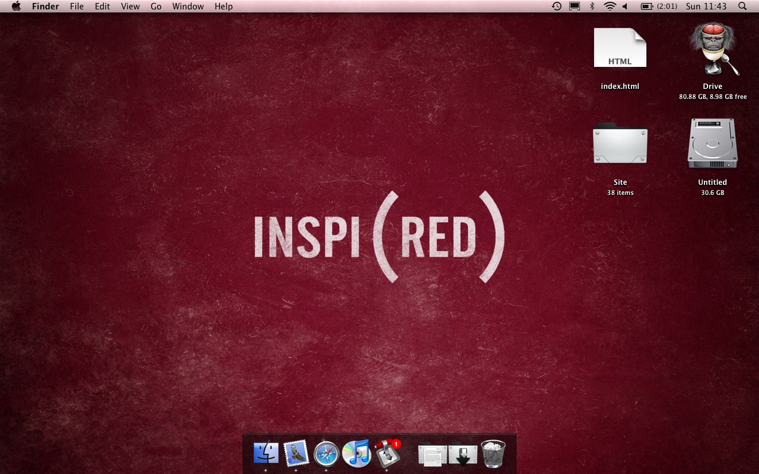Click the Spotlight search magnifier icon
This screenshot has height=474, width=759.
[x=742, y=7]
